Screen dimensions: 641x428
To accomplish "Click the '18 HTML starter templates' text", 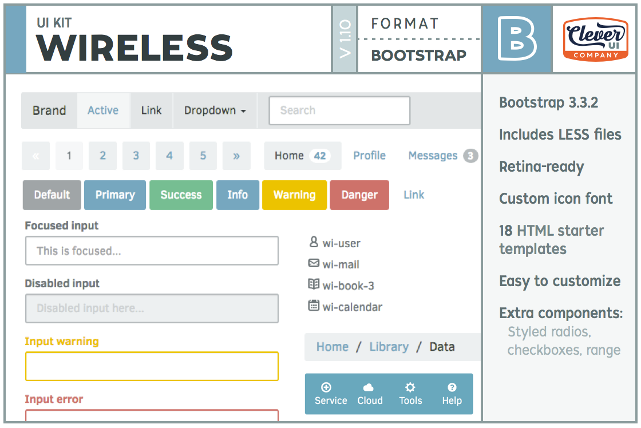I will point(552,240).
